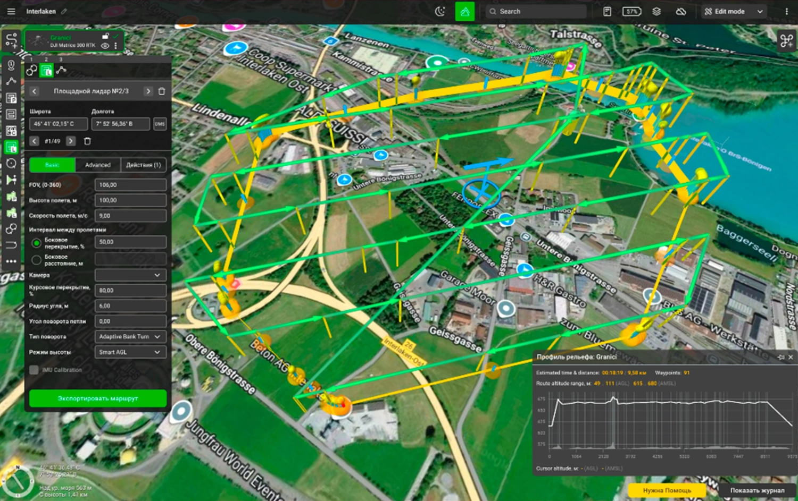Open the Режим высоты Smart AGL dropdown

[x=130, y=352]
